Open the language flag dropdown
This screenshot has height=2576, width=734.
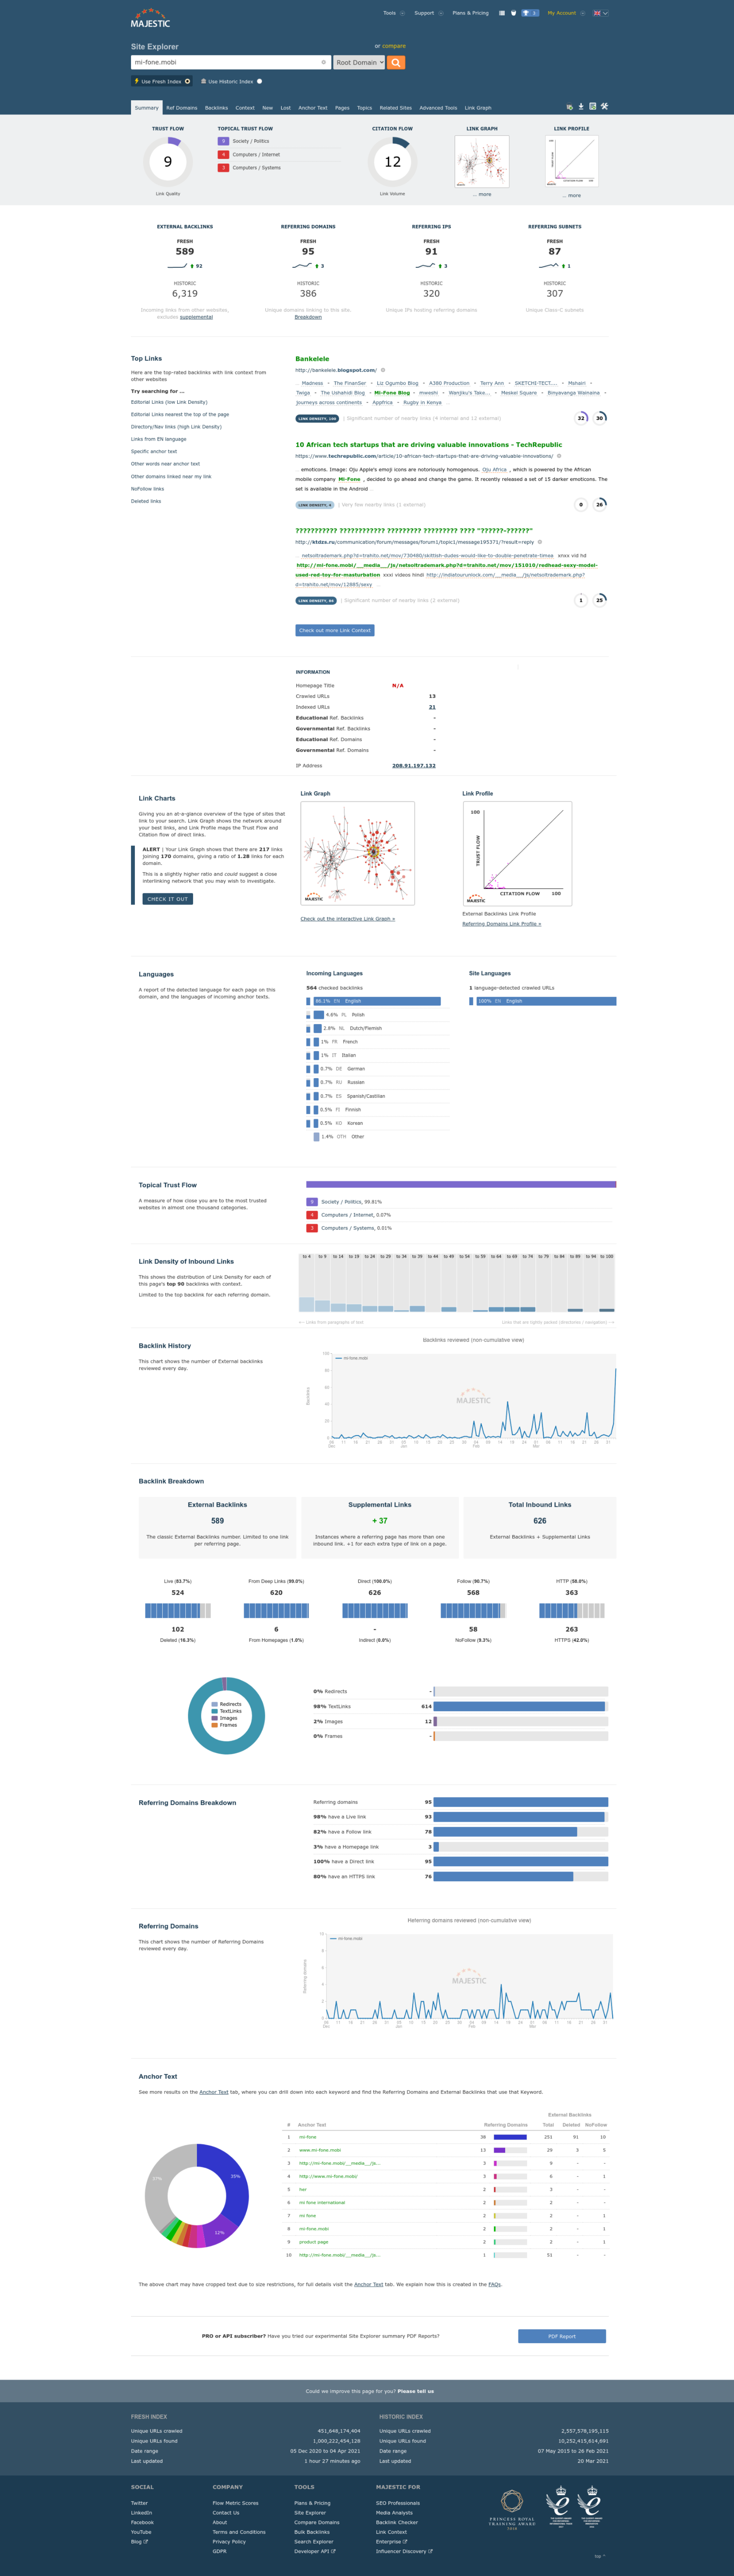tap(600, 13)
